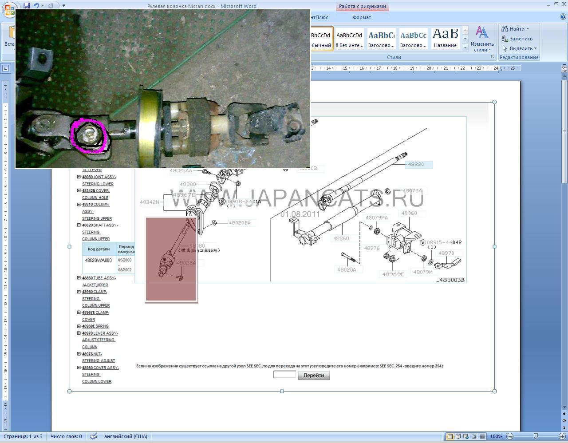568x443 pixels.
Task: Switch to Draft view
Action: pyautogui.click(x=482, y=436)
